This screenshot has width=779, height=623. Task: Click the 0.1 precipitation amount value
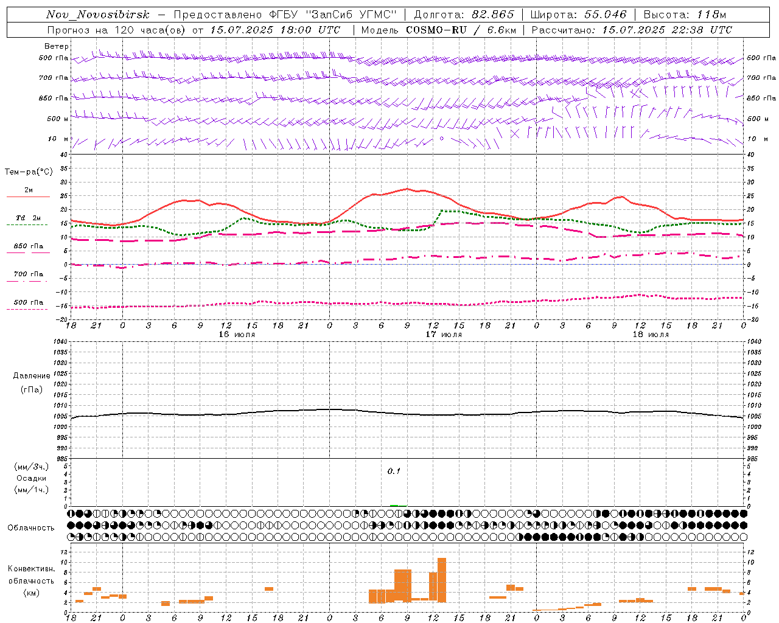point(394,472)
